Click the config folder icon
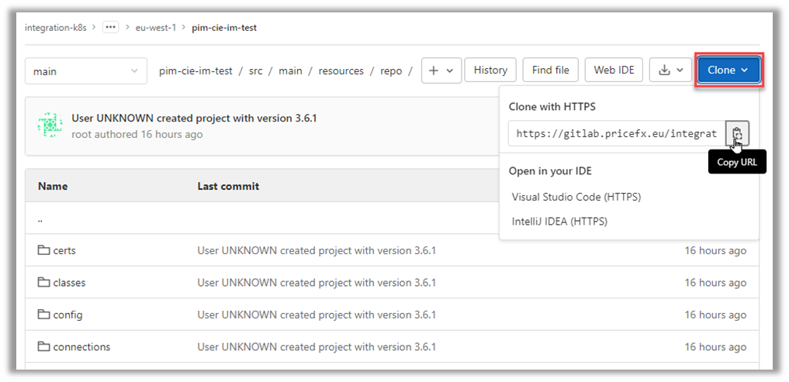This screenshot has height=382, width=789. click(43, 315)
